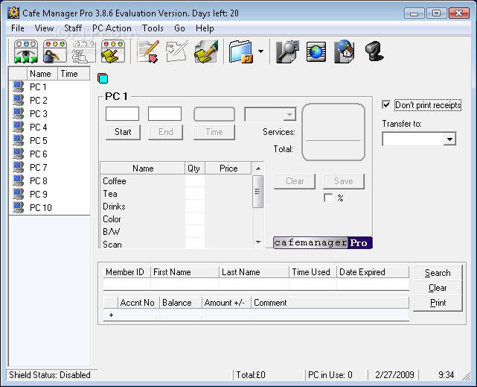The image size is (477, 387).
Task: Click the Time column header in PC list
Action: tap(74, 74)
